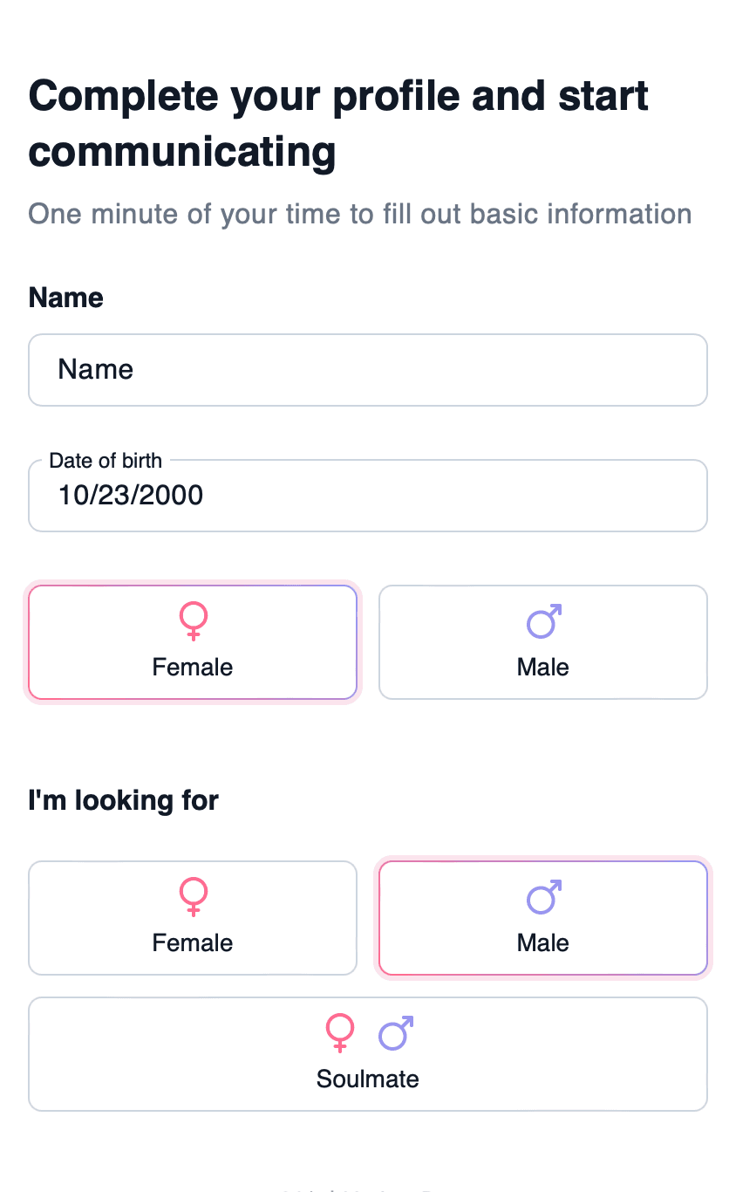Screen dimensions: 729x1192
Task: Click inside the Name input field
Action: 367,370
